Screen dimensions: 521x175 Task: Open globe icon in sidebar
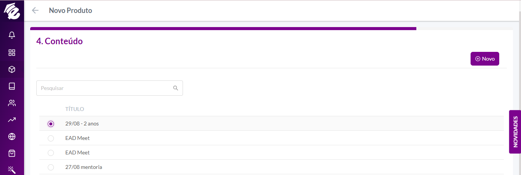tap(12, 136)
